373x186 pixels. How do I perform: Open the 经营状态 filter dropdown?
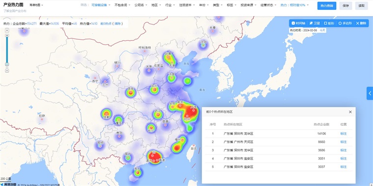coord(268,5)
